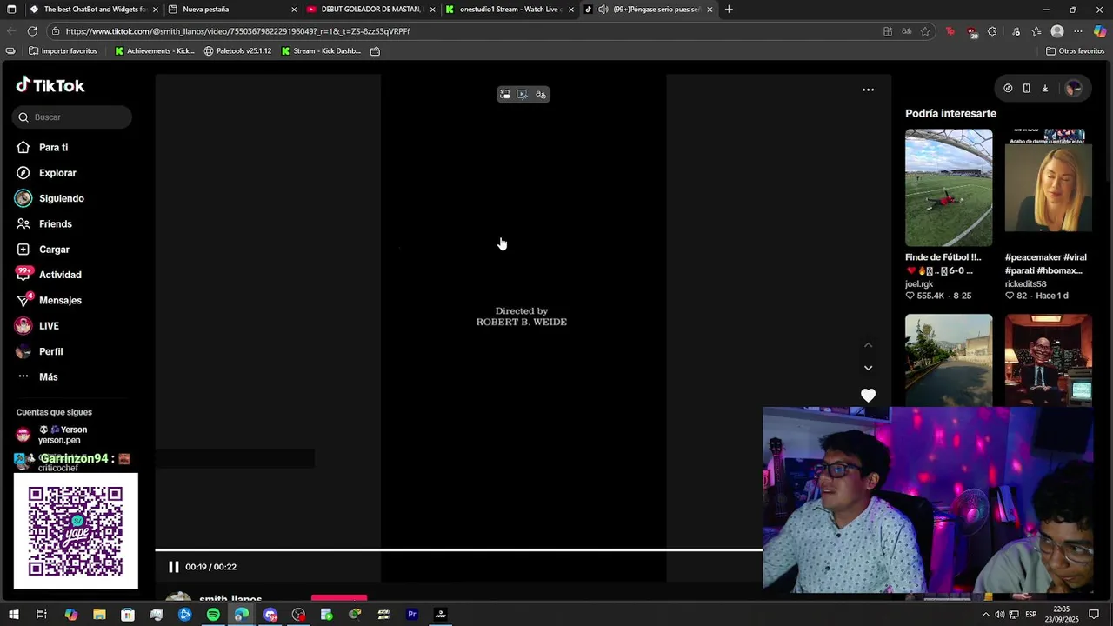Open the Siguiendo feed
Viewport: 1113px width, 626px height.
click(x=50, y=198)
